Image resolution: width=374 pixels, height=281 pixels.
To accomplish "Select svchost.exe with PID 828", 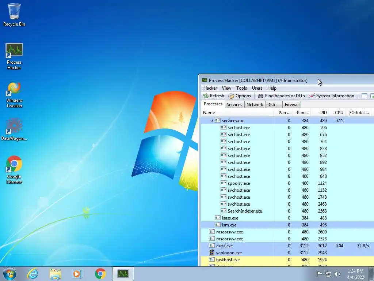I will tap(287, 149).
